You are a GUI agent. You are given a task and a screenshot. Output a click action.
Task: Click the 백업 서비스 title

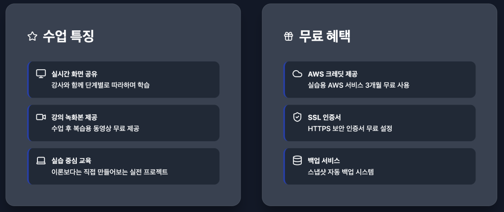point(324,160)
